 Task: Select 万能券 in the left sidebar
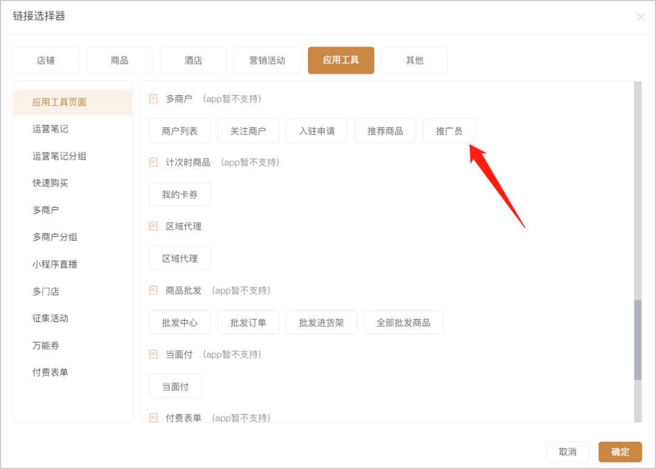point(46,345)
